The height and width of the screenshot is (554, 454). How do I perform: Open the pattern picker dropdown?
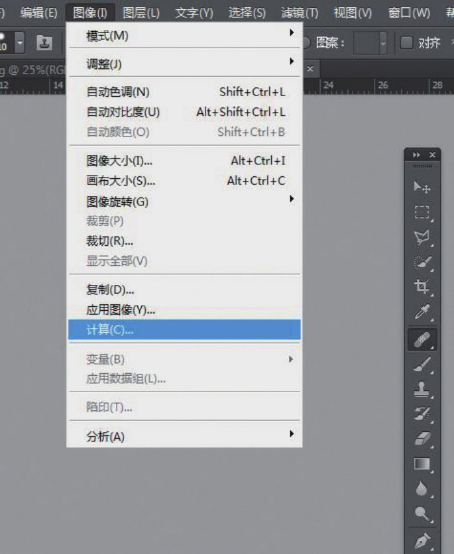[x=382, y=43]
